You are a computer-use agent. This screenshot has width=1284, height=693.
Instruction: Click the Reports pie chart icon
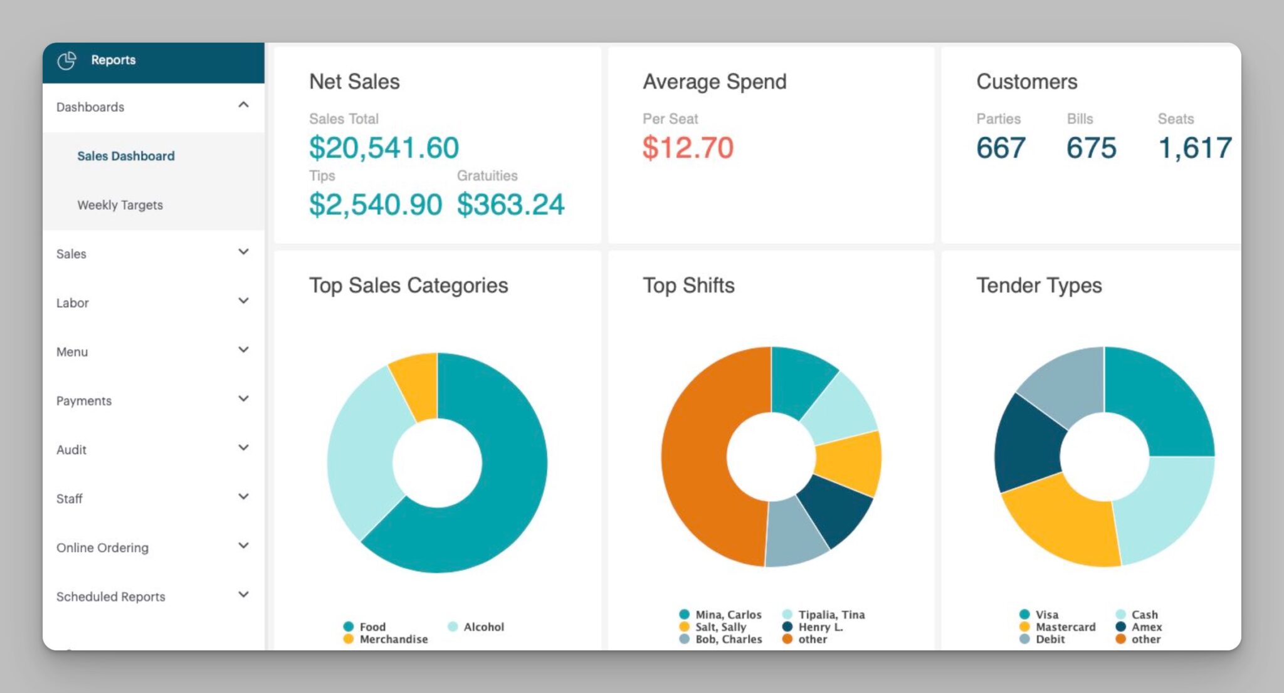pos(66,60)
